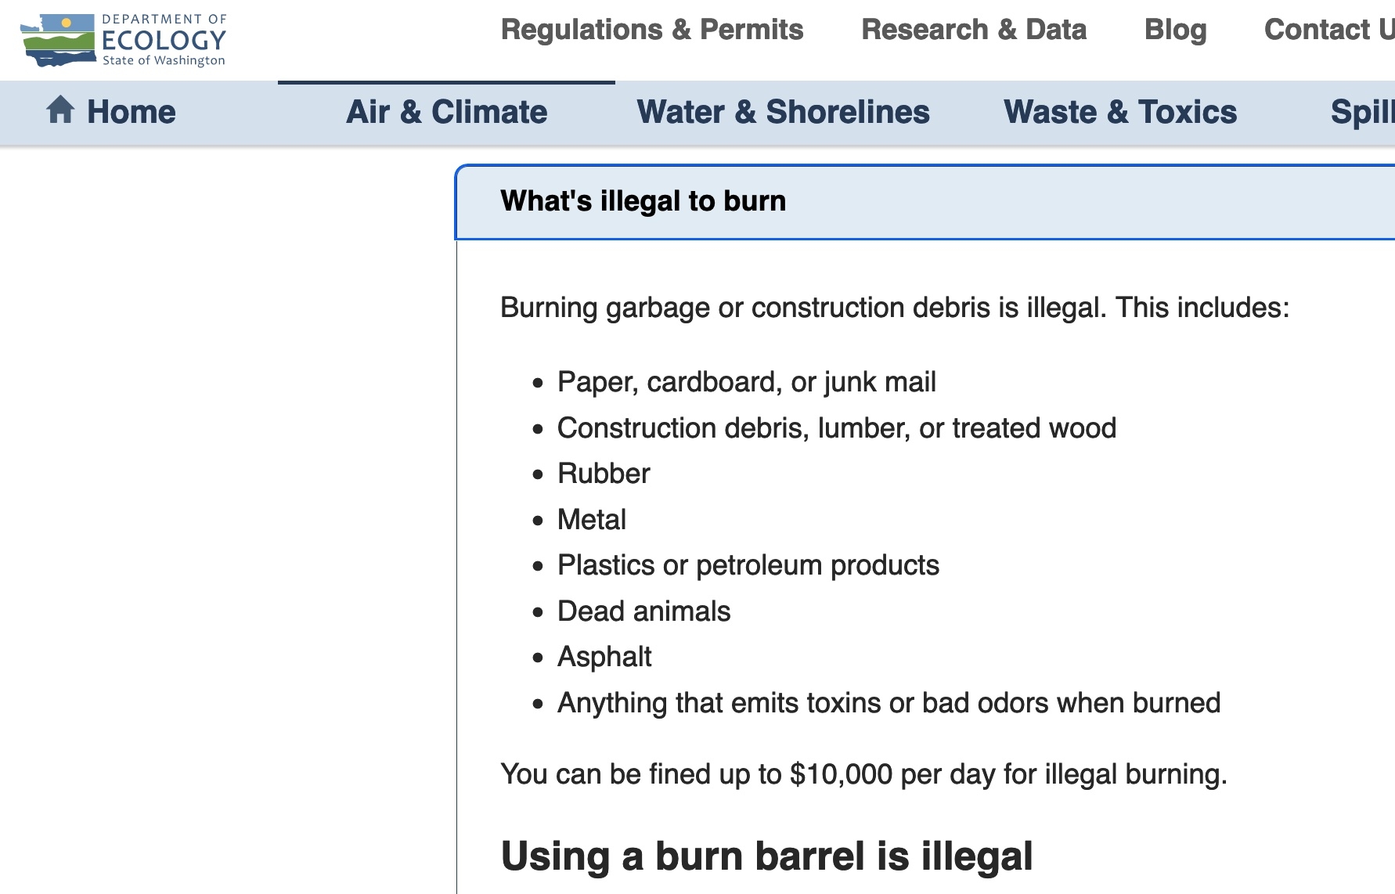
Task: Click the "Using a burn barrel is illegal" heading
Action: click(x=766, y=856)
